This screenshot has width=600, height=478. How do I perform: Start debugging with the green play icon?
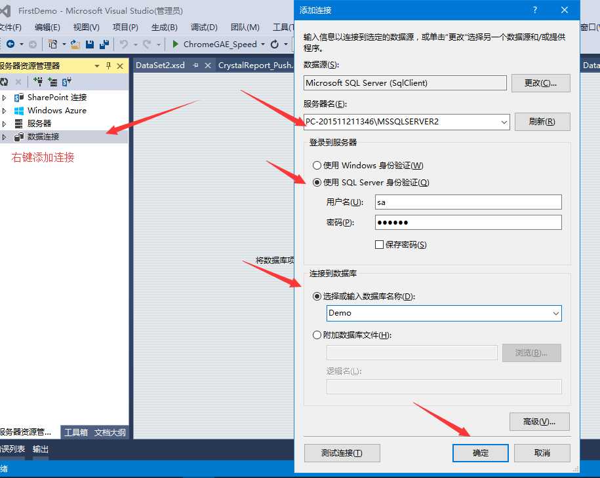click(175, 44)
